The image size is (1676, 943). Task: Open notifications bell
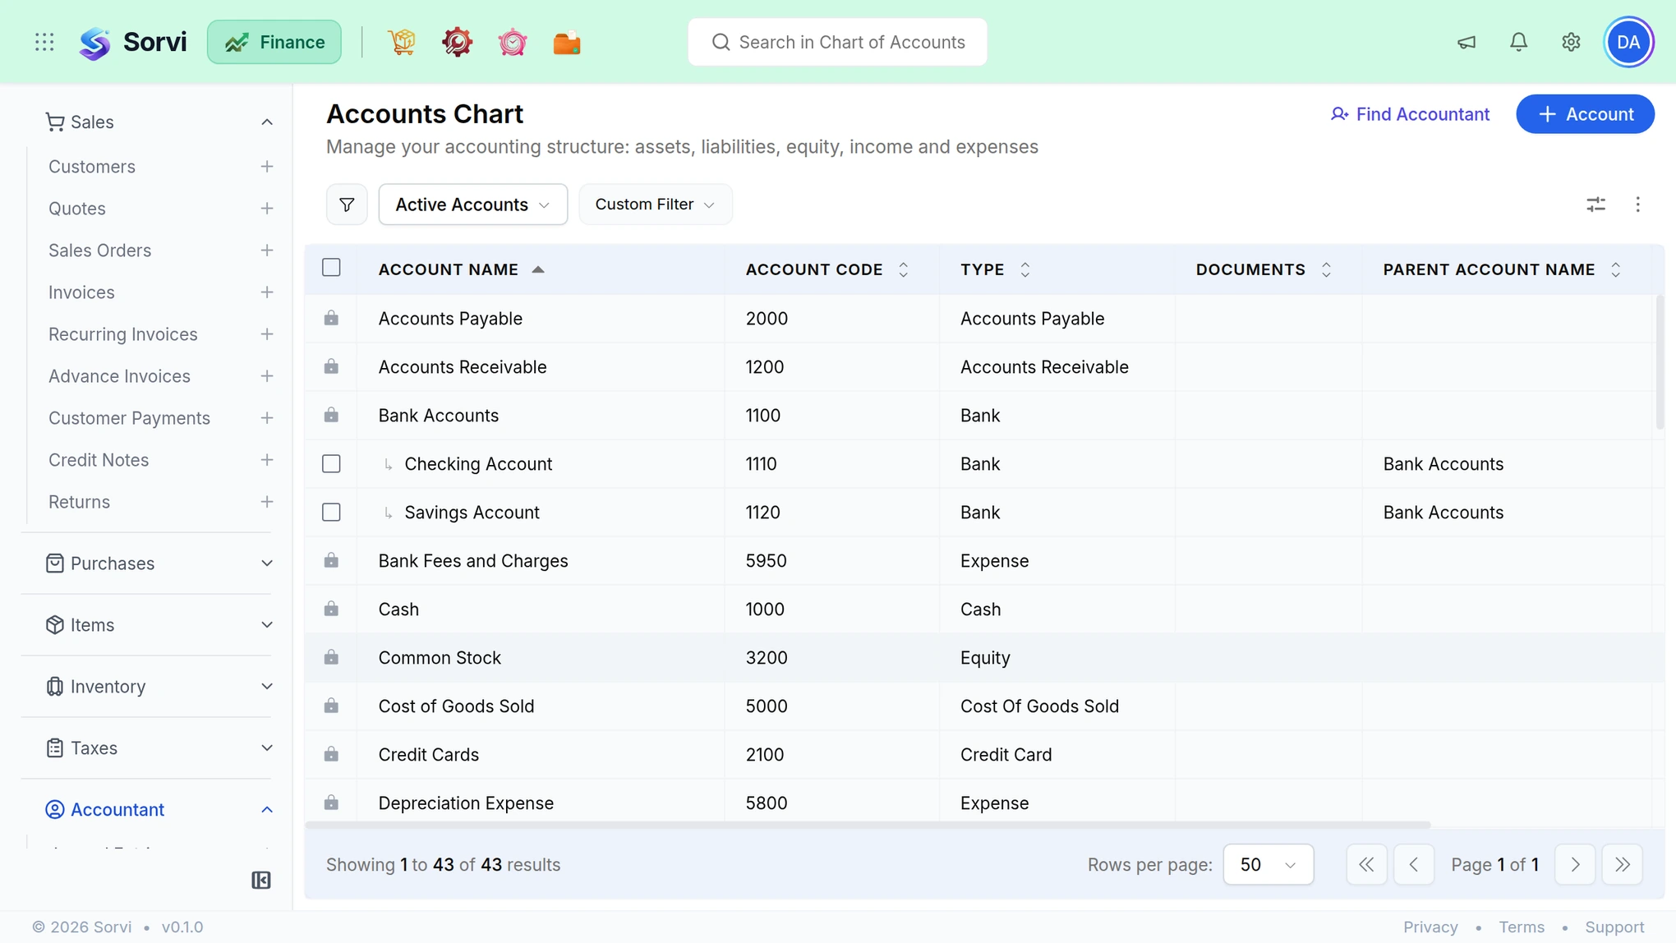(x=1518, y=42)
